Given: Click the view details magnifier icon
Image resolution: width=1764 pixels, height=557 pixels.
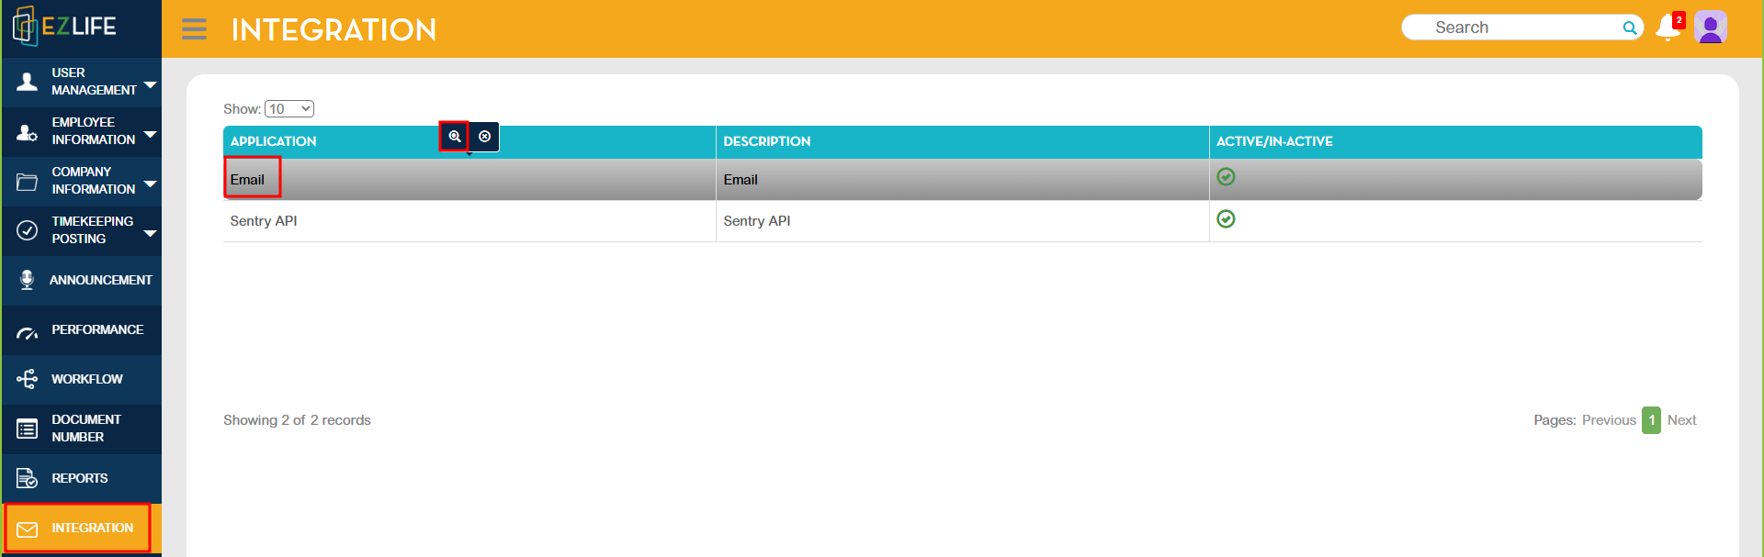Looking at the screenshot, I should click(454, 136).
